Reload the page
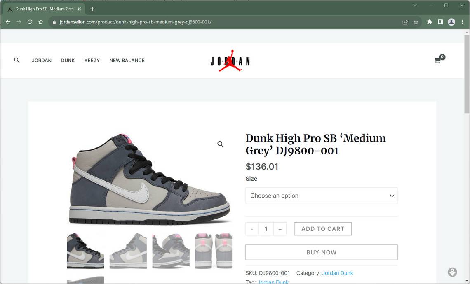Viewport: 470px width, 284px height. (x=30, y=22)
